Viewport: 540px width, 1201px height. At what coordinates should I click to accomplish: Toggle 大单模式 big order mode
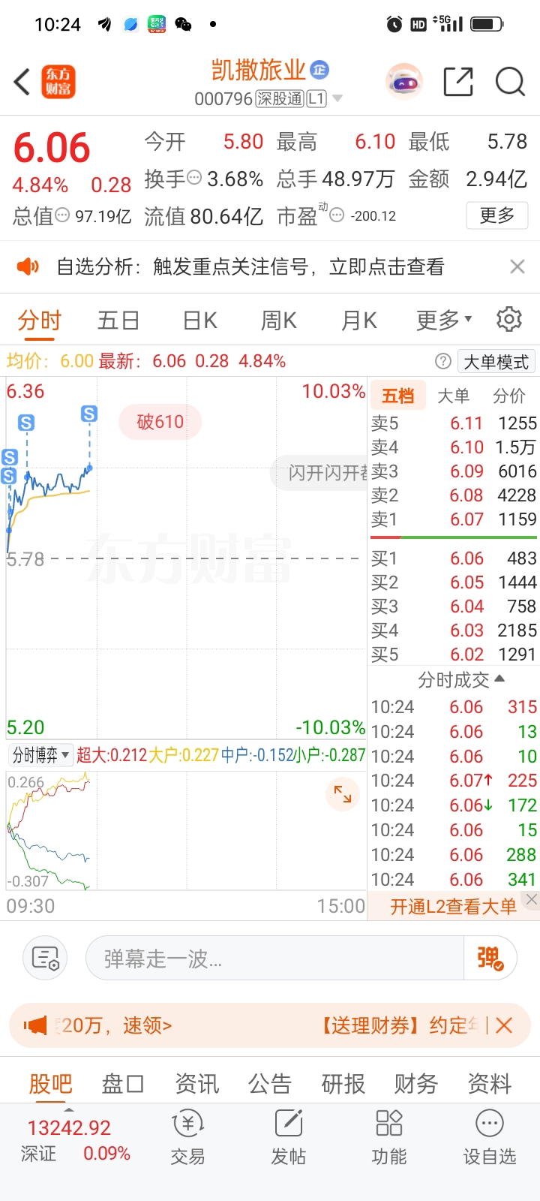click(496, 362)
